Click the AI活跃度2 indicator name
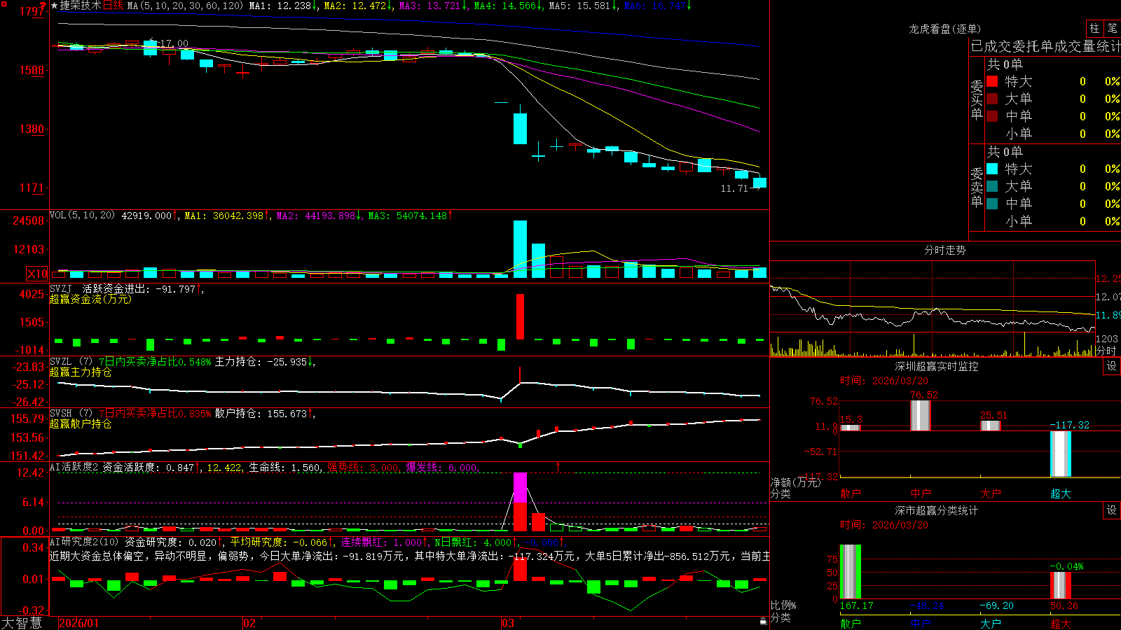 pos(74,467)
